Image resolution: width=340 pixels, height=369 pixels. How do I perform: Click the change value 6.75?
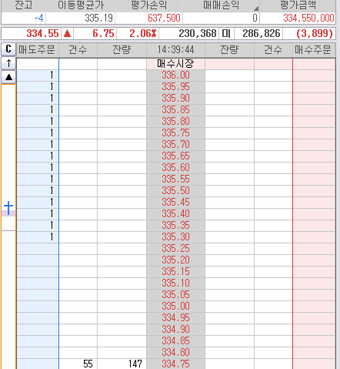[x=103, y=33]
